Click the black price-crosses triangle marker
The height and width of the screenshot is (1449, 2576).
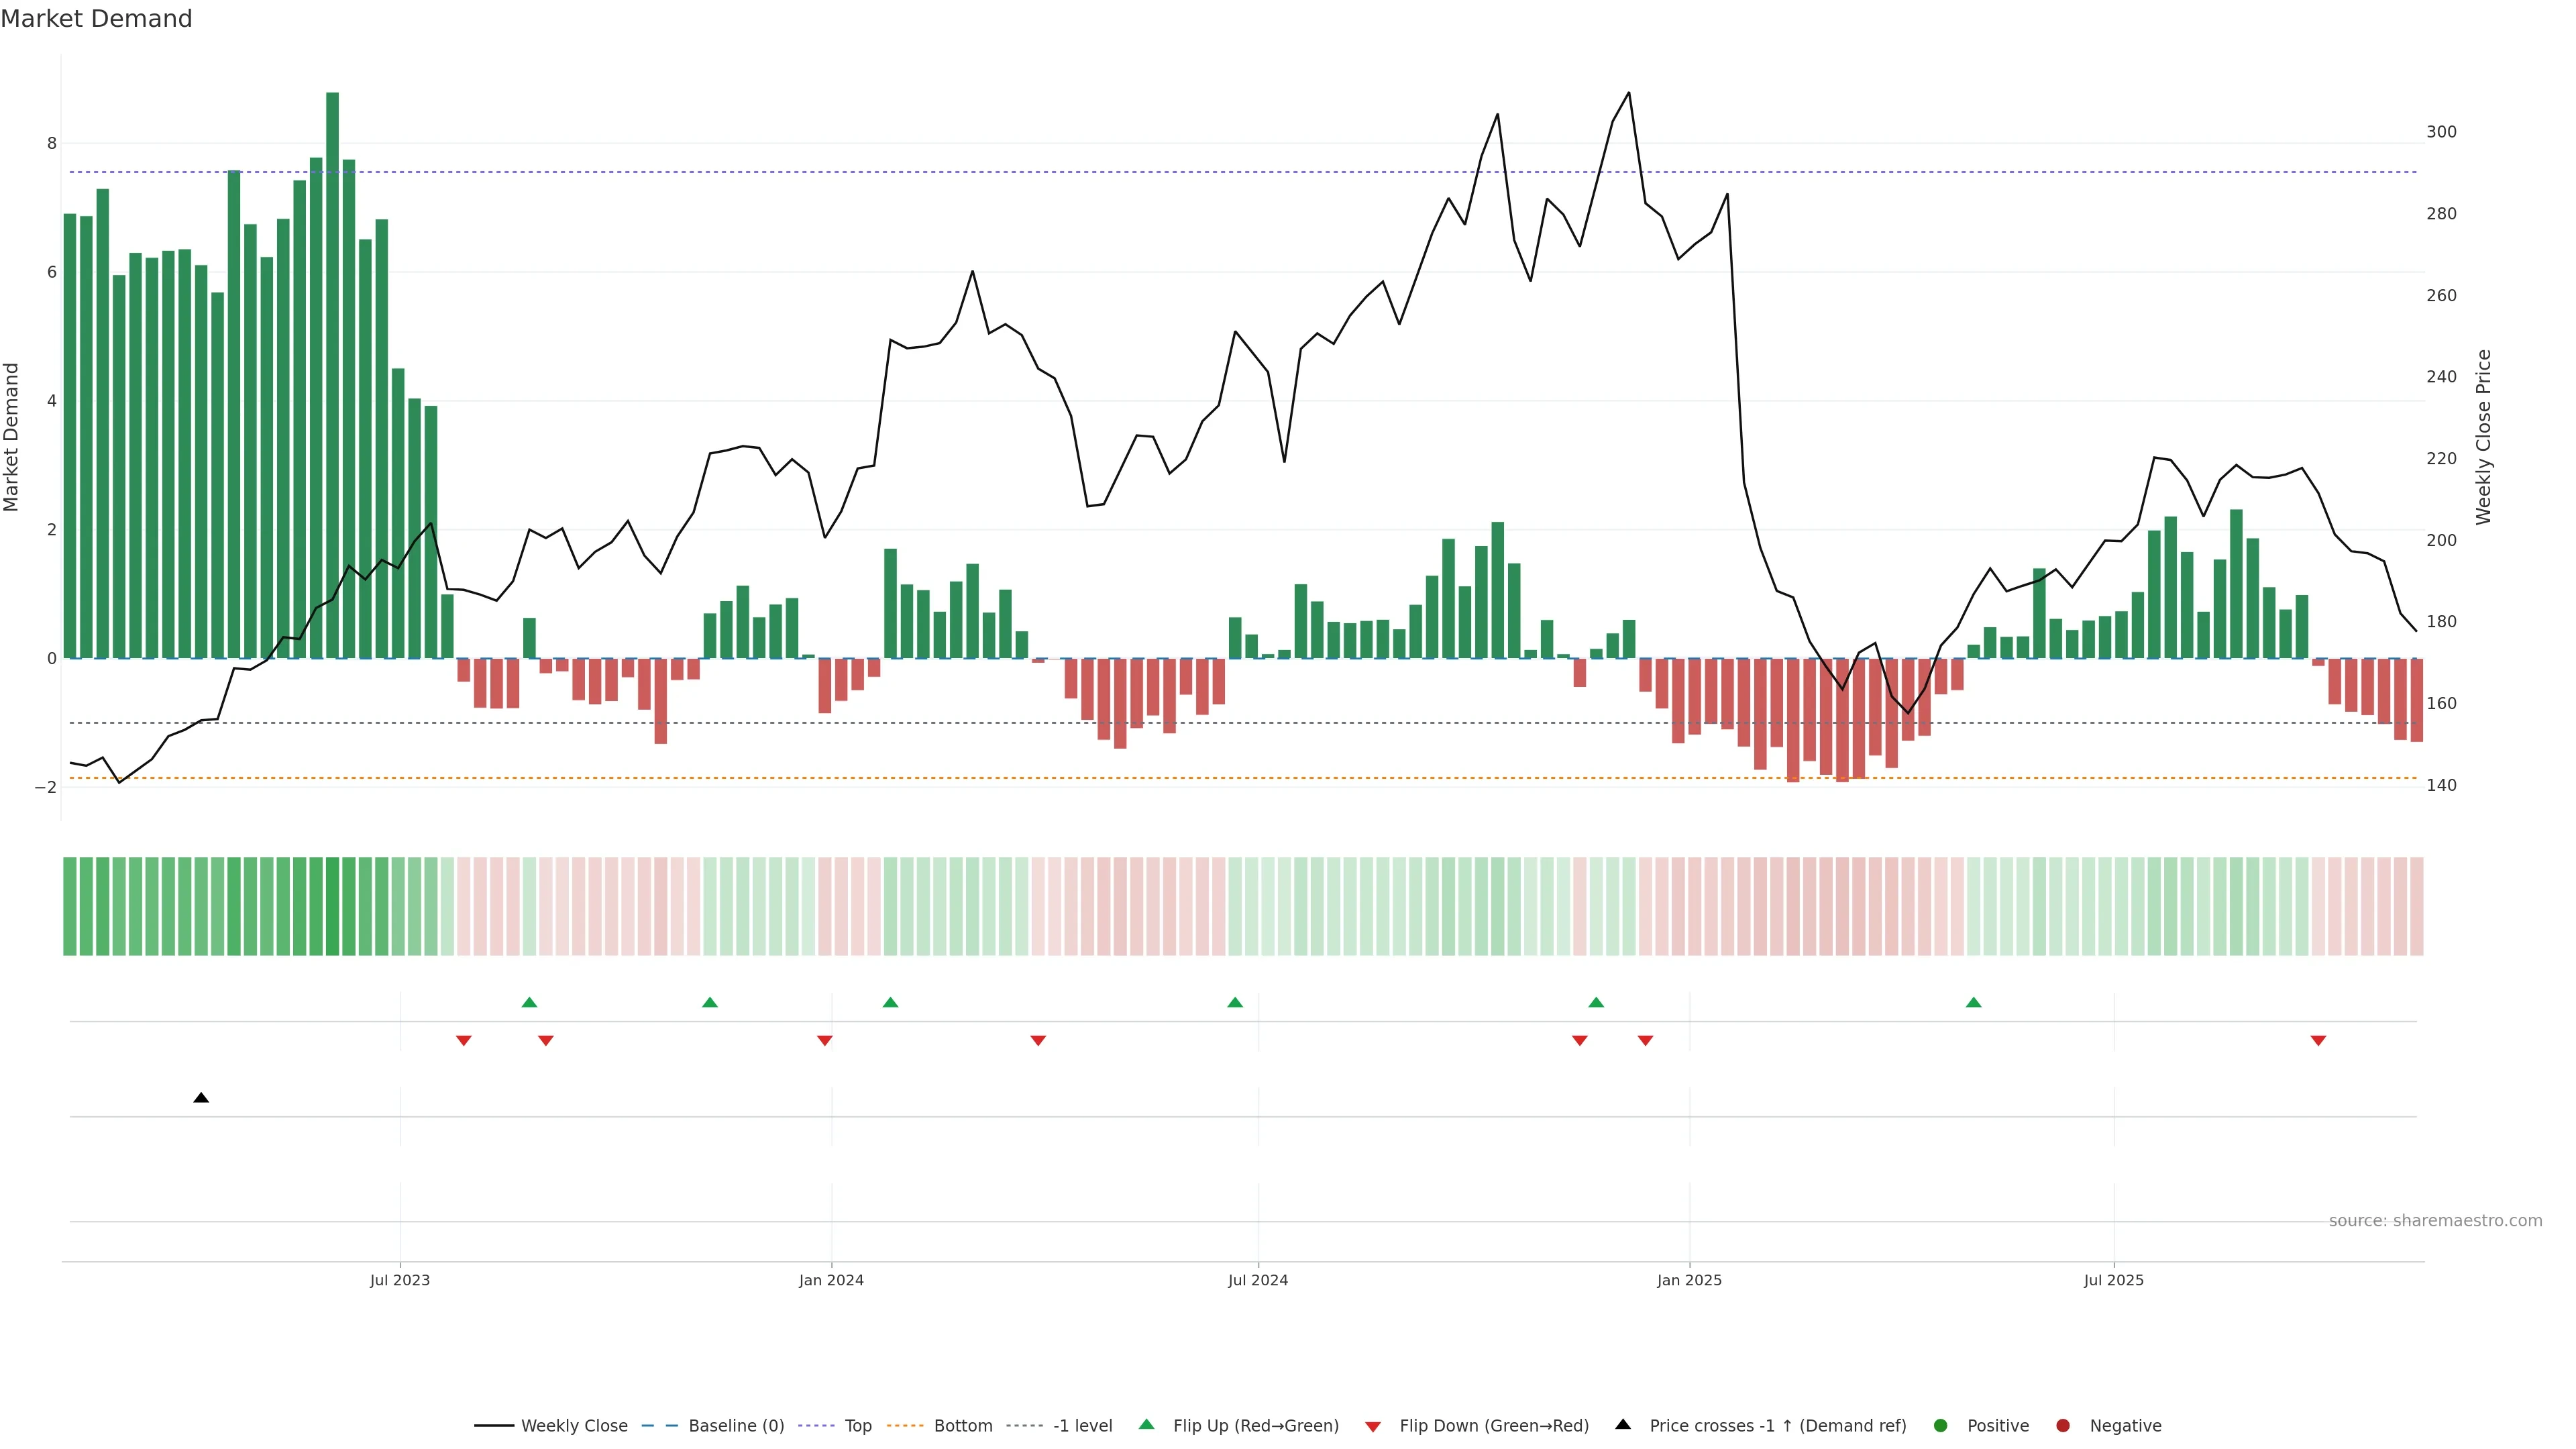(201, 1098)
